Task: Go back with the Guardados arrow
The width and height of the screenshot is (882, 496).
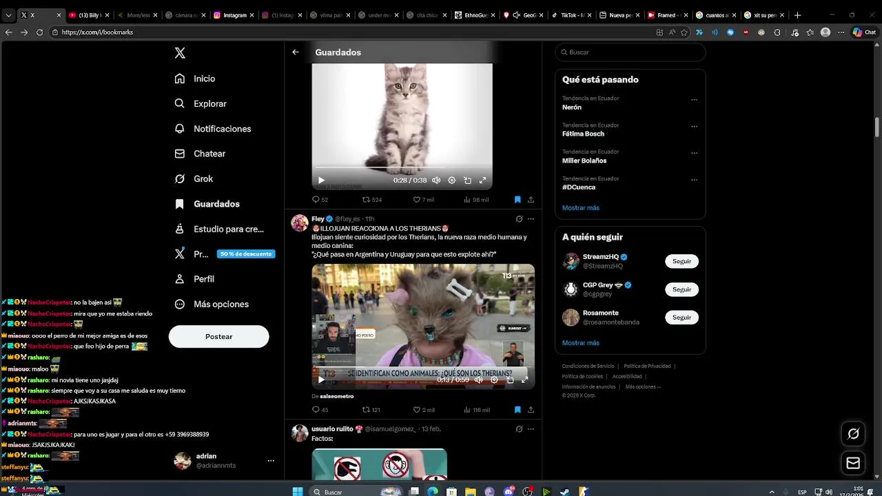Action: (296, 52)
